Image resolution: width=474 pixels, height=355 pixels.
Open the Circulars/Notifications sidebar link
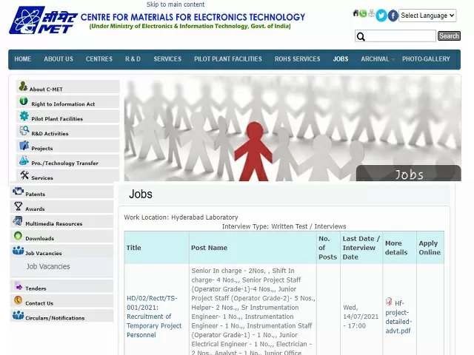(55, 318)
